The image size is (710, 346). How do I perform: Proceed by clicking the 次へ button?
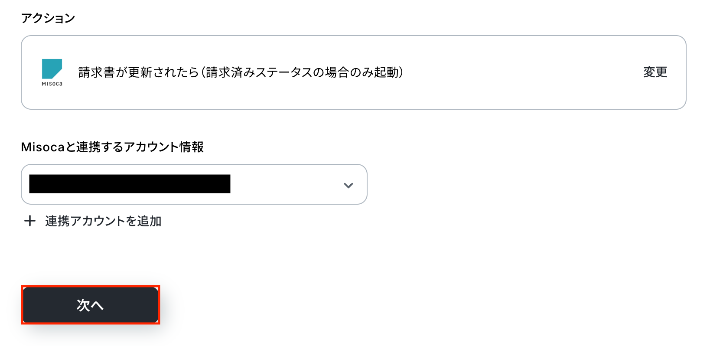pyautogui.click(x=91, y=305)
